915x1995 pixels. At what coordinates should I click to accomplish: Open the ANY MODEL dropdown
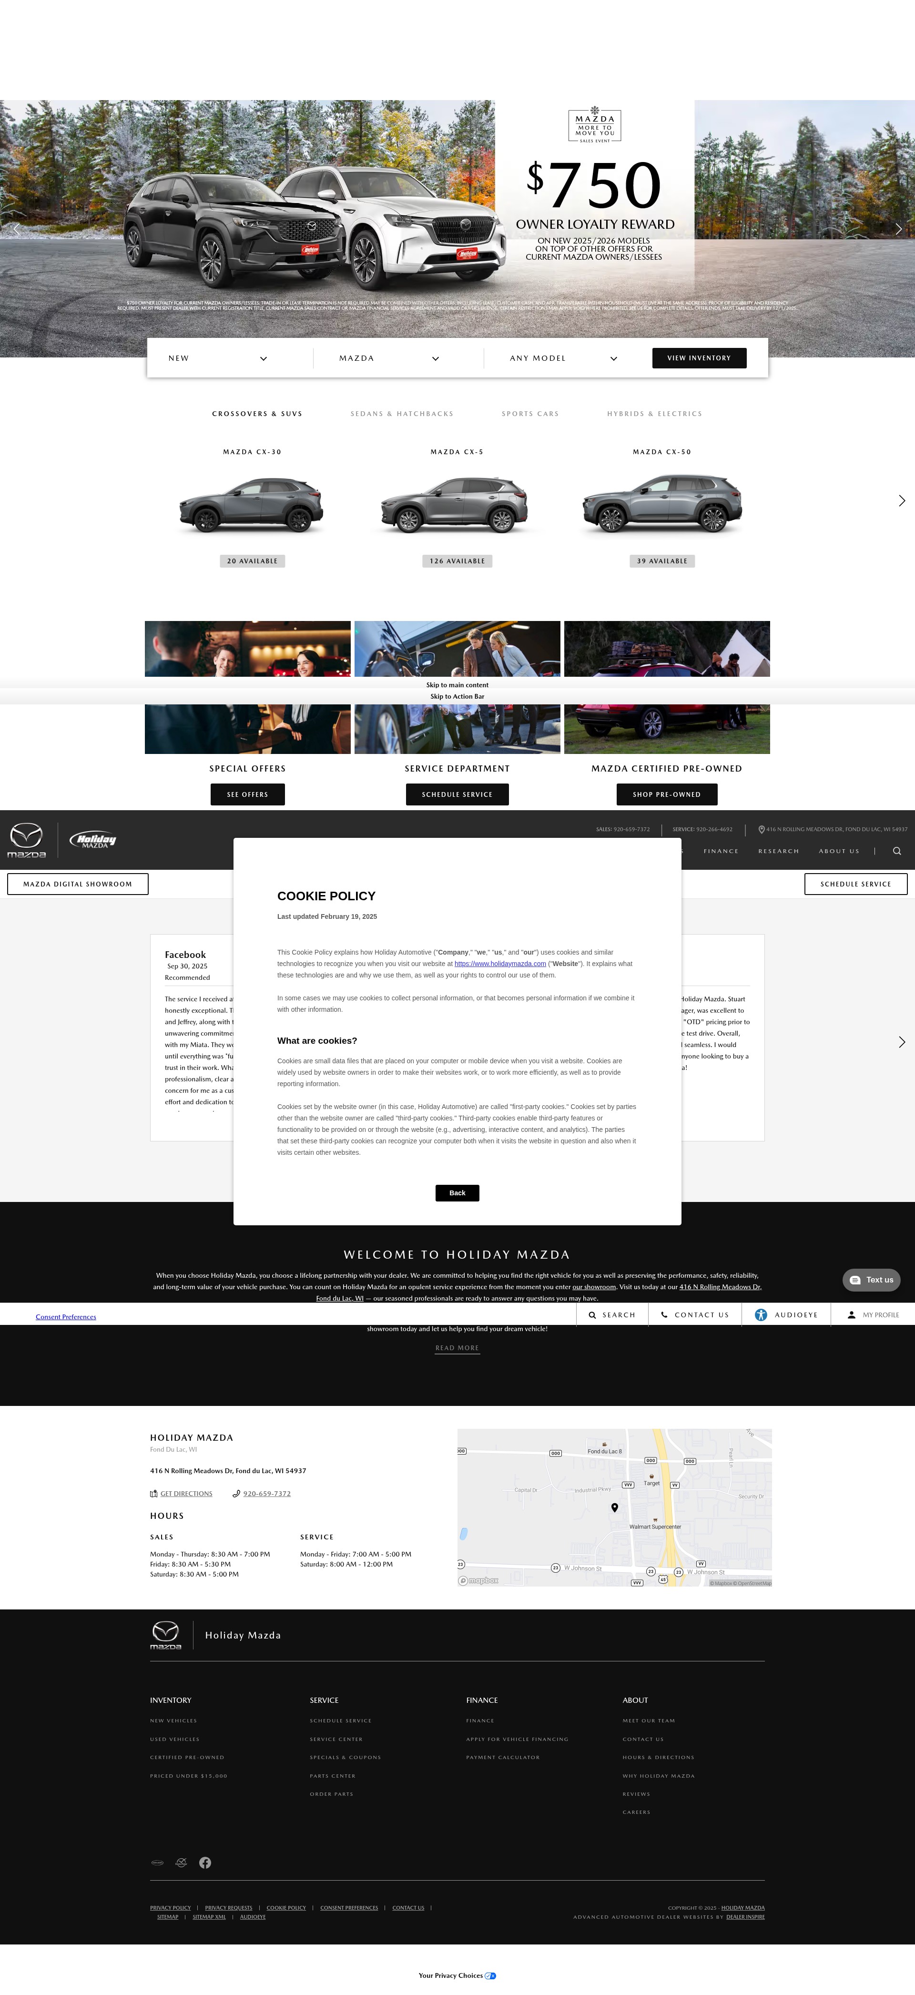[564, 358]
